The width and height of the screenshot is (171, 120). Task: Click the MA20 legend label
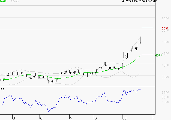pyautogui.click(x=3, y=1)
